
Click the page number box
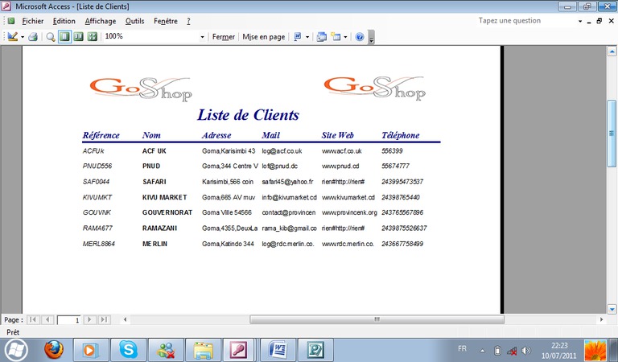pyautogui.click(x=69, y=320)
